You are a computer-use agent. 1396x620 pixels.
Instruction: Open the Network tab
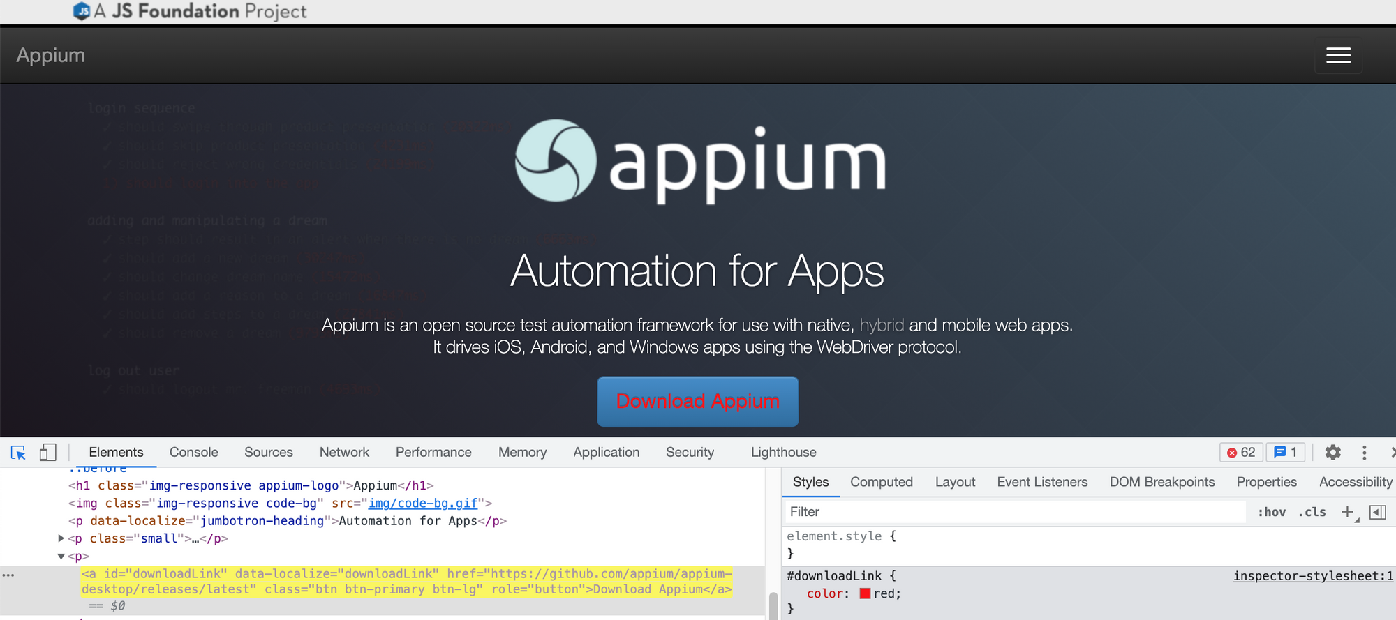(344, 453)
